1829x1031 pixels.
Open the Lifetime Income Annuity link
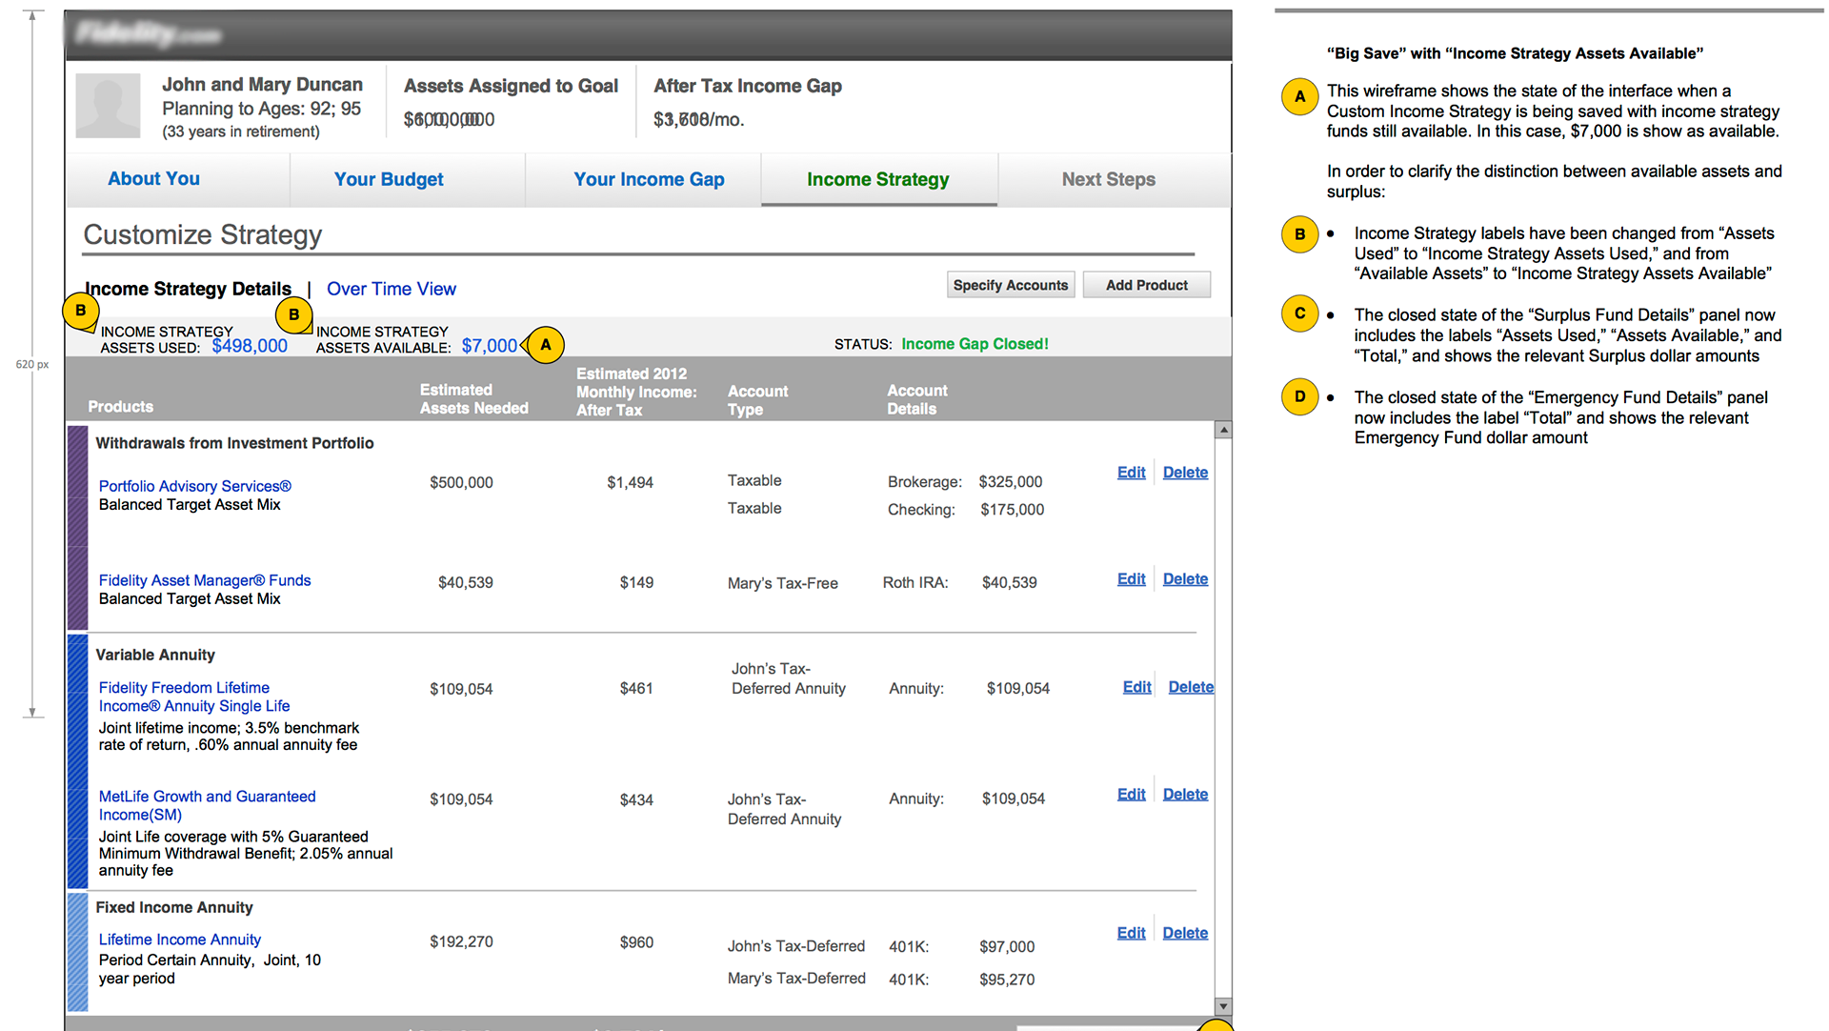180,940
